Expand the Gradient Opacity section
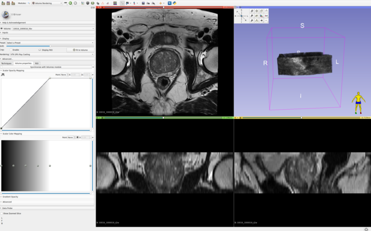Viewport: 371px width, 231px height. [10, 197]
